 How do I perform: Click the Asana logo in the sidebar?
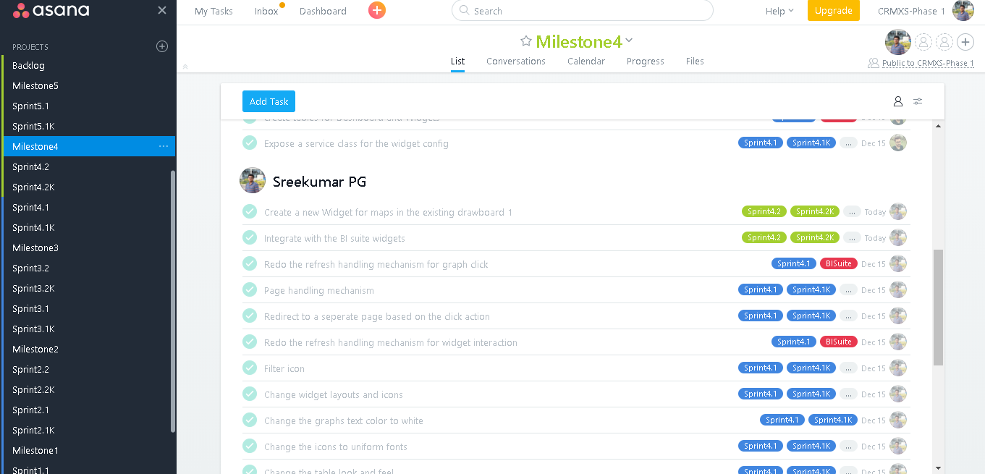point(54,11)
